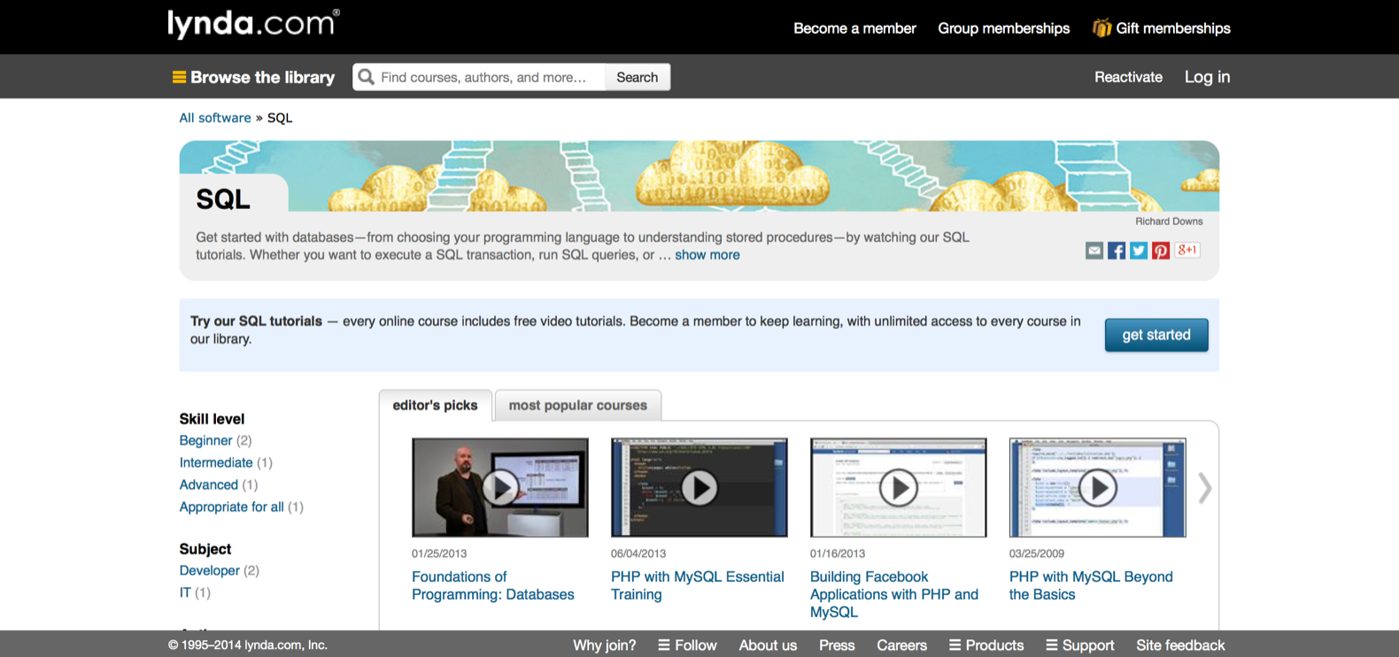The image size is (1399, 657).
Task: Expand the description with show more
Action: pyautogui.click(x=707, y=255)
